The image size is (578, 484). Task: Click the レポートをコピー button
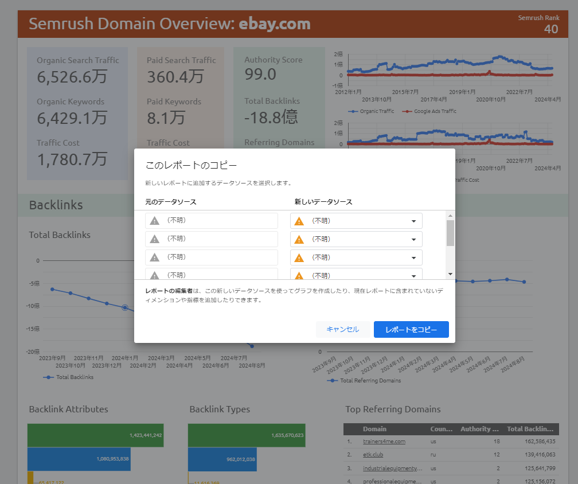tap(411, 329)
